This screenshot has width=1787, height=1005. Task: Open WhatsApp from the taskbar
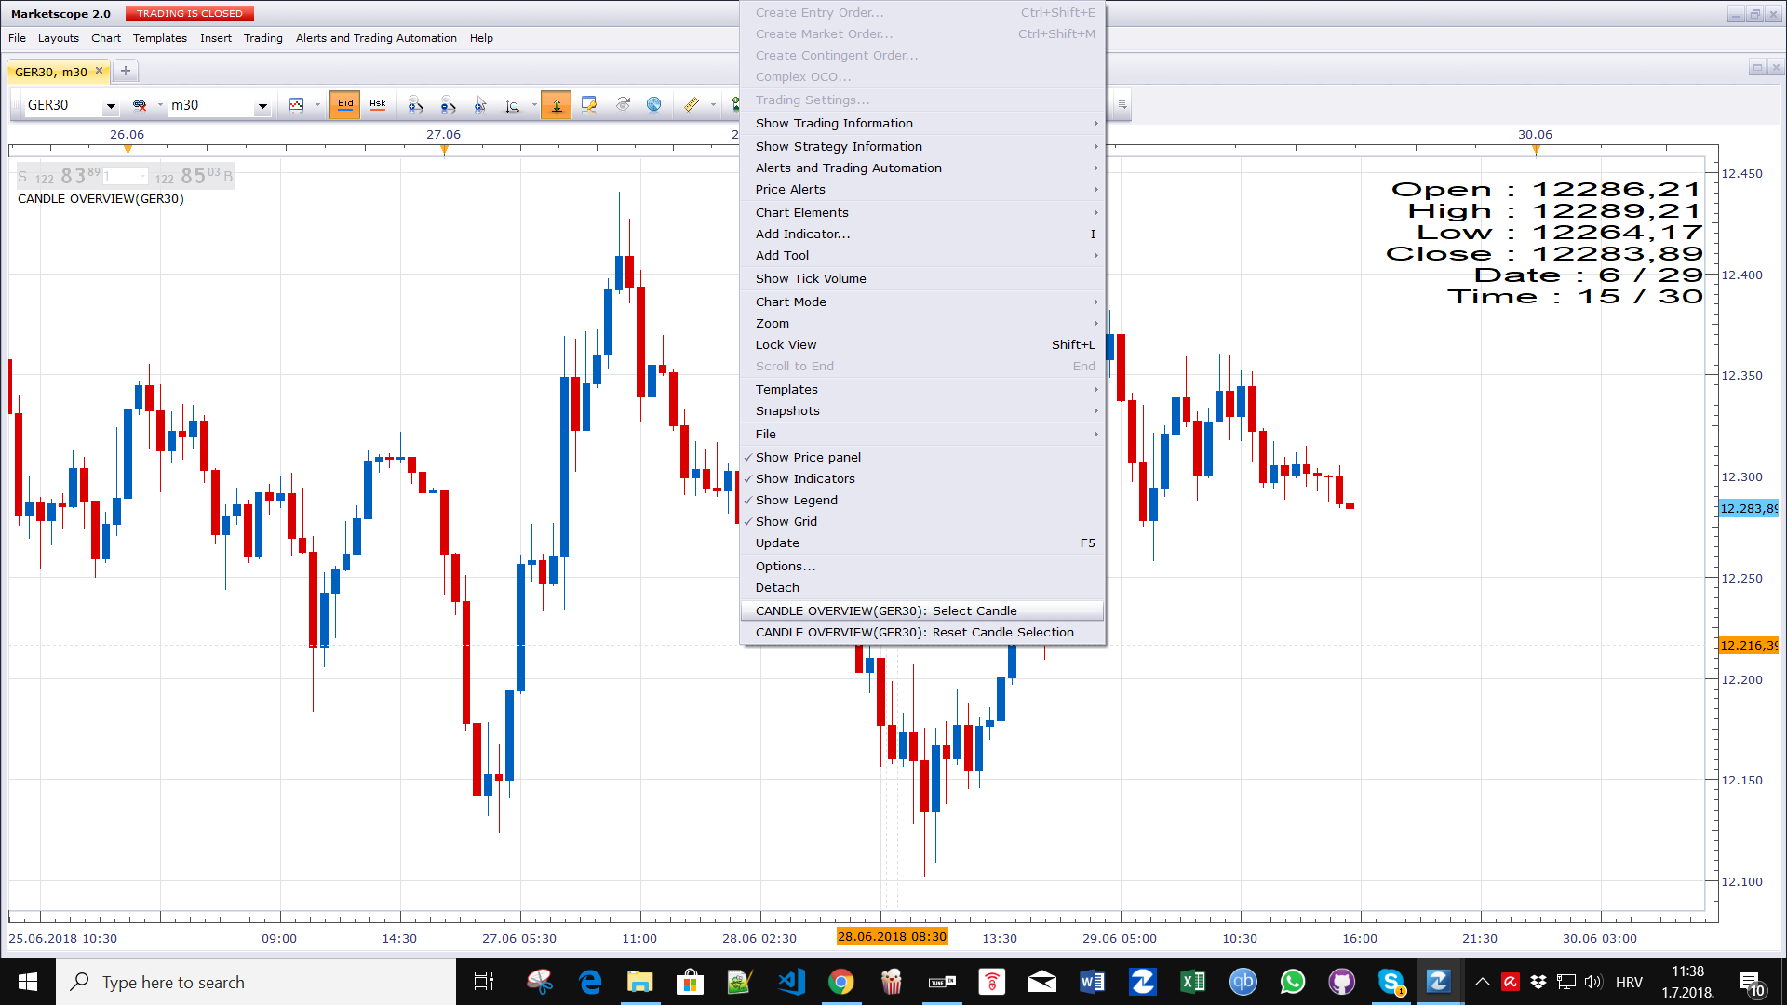[x=1293, y=982]
